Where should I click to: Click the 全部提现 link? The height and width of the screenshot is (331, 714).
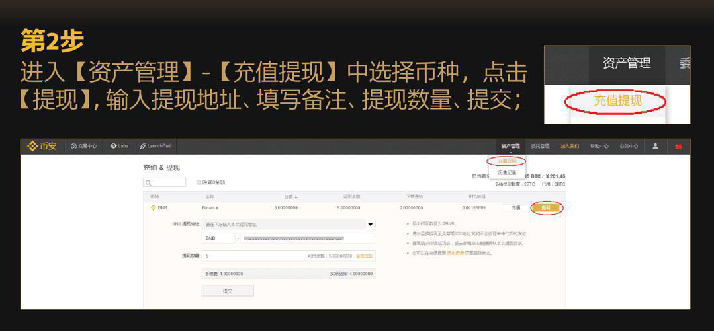[x=364, y=256]
